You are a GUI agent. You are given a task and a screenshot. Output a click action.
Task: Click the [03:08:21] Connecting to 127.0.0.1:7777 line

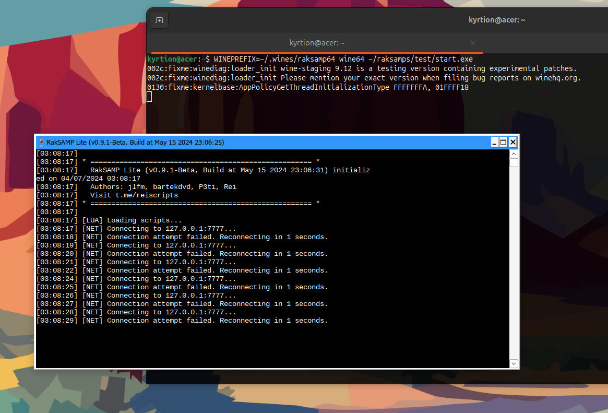[x=136, y=262]
